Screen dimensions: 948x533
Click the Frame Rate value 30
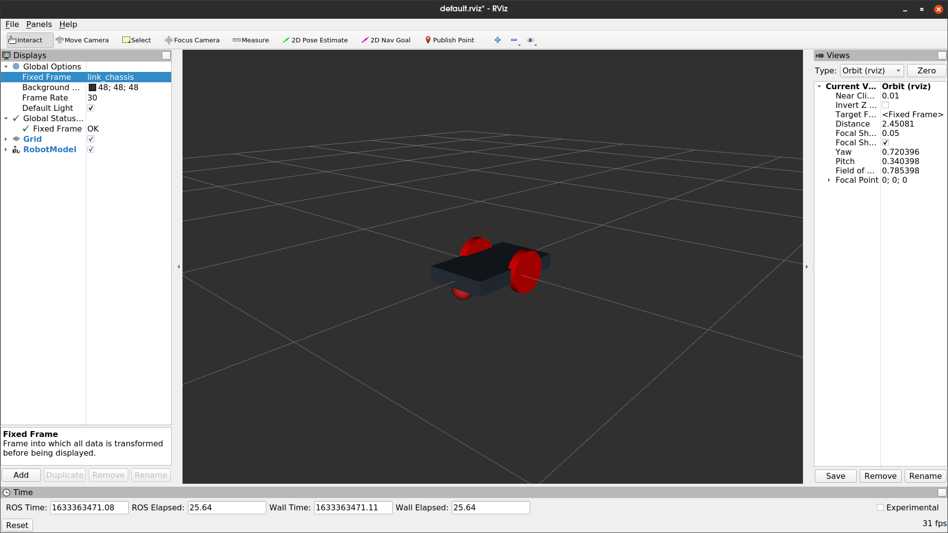(92, 98)
